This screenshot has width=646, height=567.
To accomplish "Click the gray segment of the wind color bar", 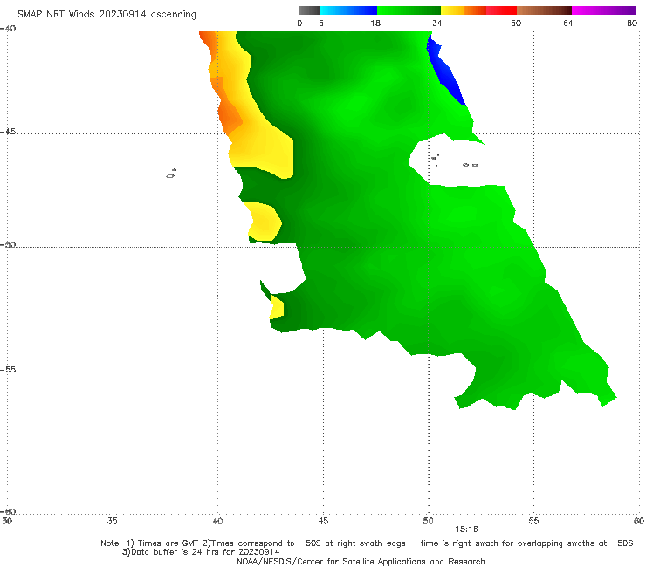I will pyautogui.click(x=309, y=10).
